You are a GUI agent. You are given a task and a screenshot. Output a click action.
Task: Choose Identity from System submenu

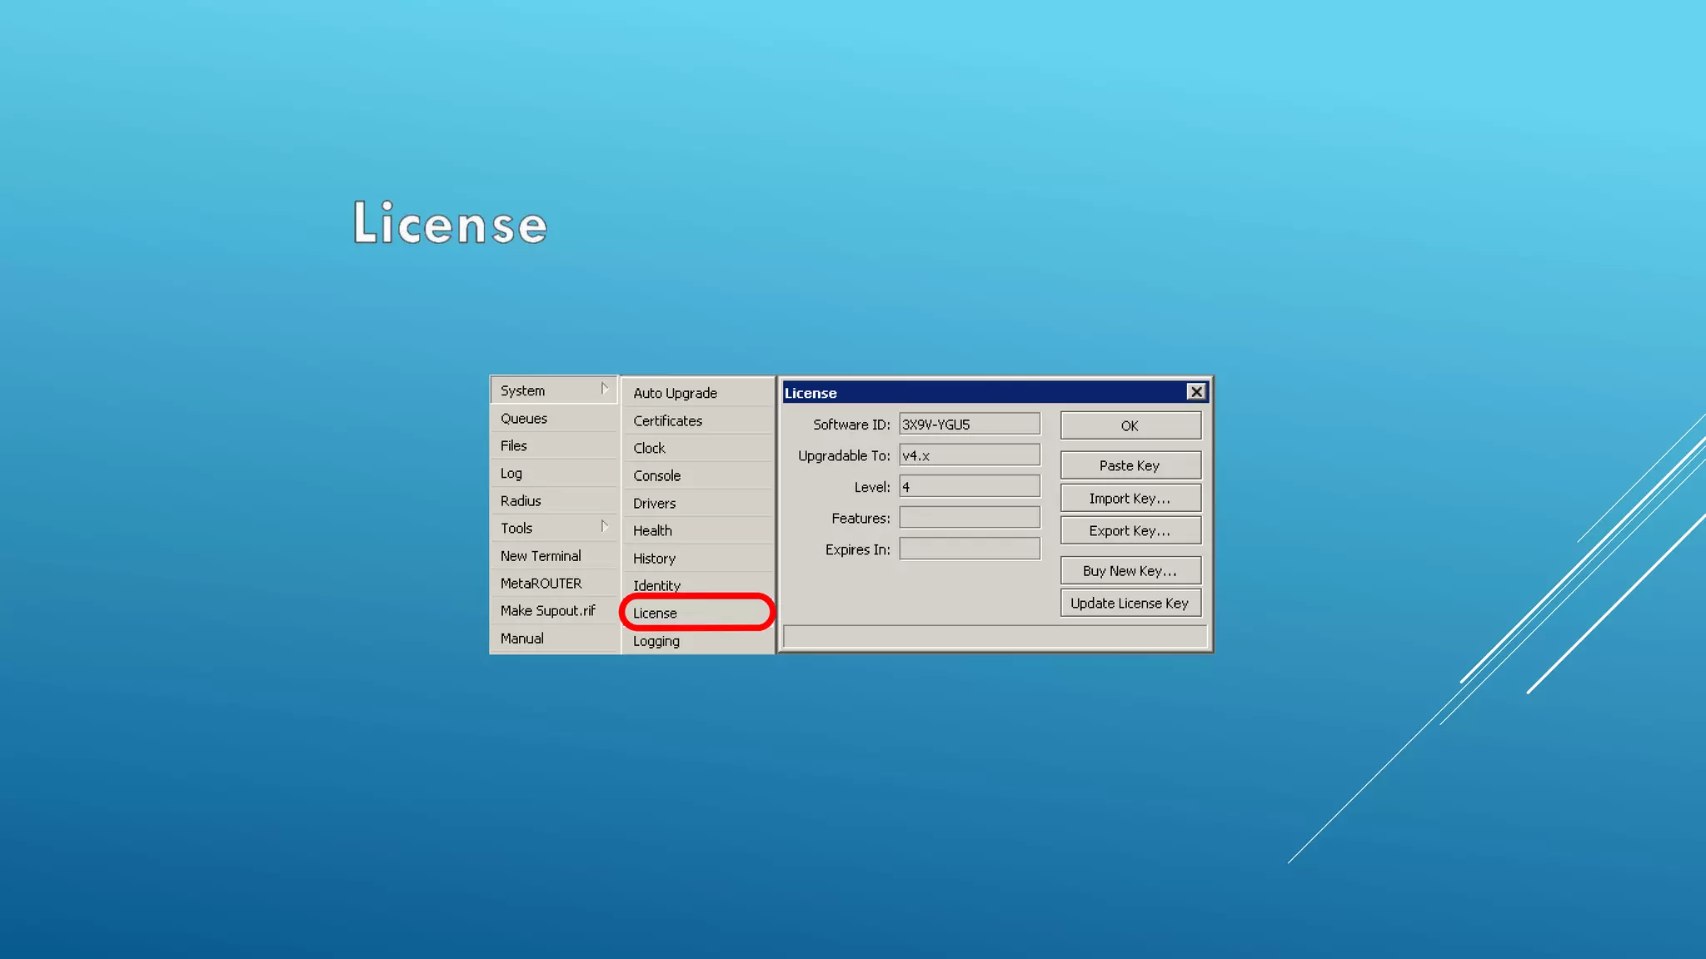pos(656,586)
